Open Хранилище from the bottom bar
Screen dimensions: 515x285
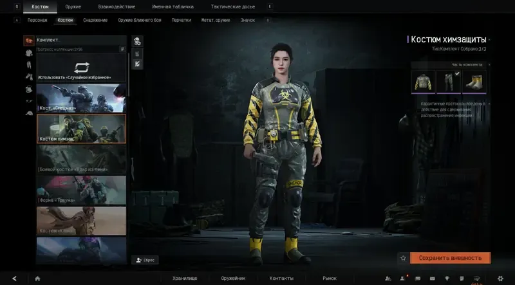point(185,279)
